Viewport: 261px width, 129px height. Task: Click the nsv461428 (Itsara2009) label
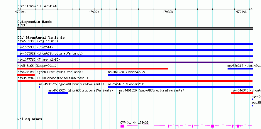[x=127, y=72]
